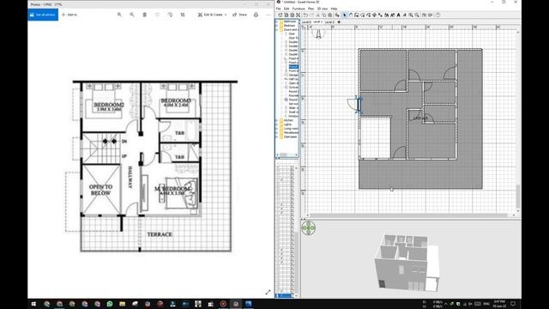Toggle the Photos favorite heart icon
The width and height of the screenshot is (549, 309).
[x=157, y=15]
